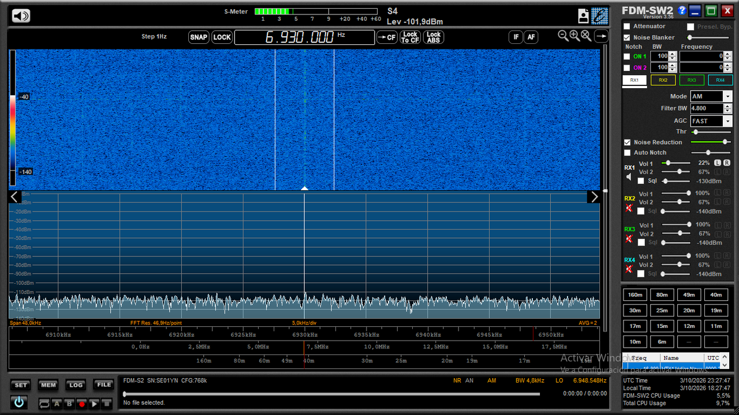Screen dimensions: 739x415
Task: Enable the Auto Notch checkbox
Action: (627, 153)
